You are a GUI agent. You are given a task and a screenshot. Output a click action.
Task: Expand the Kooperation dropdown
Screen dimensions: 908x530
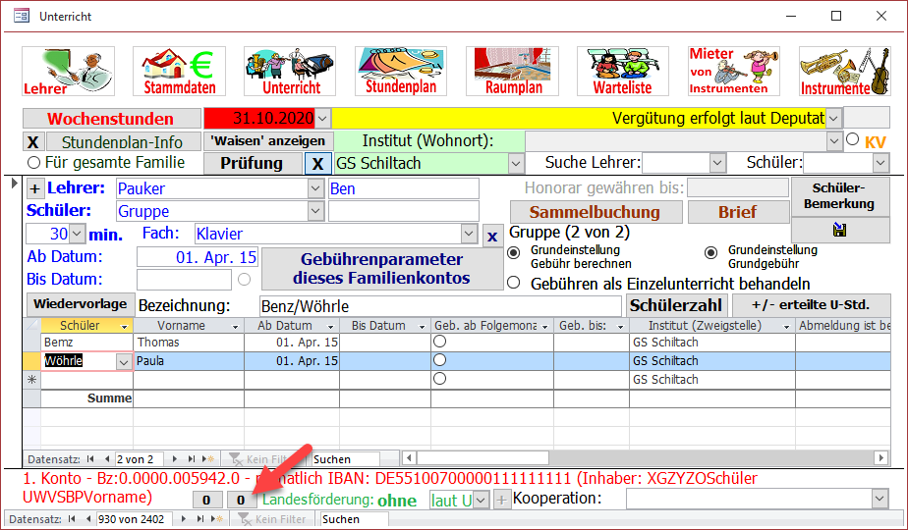click(x=879, y=499)
